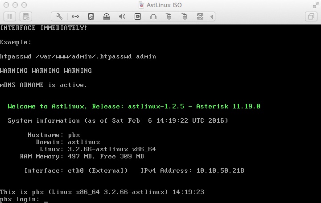Click the Linux 3.2.66-astlinux x86_64 line

(x=98, y=149)
